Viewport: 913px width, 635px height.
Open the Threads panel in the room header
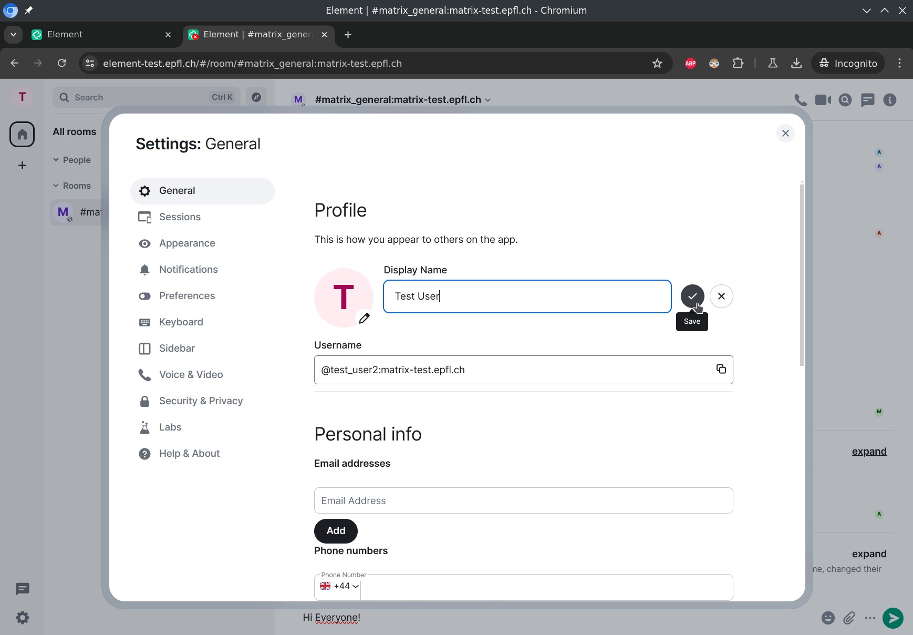point(867,100)
